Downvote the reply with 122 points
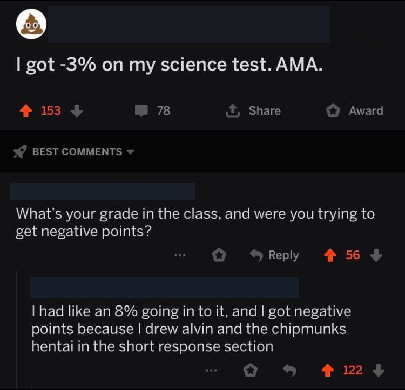Image resolution: width=405 pixels, height=390 pixels. tap(379, 371)
